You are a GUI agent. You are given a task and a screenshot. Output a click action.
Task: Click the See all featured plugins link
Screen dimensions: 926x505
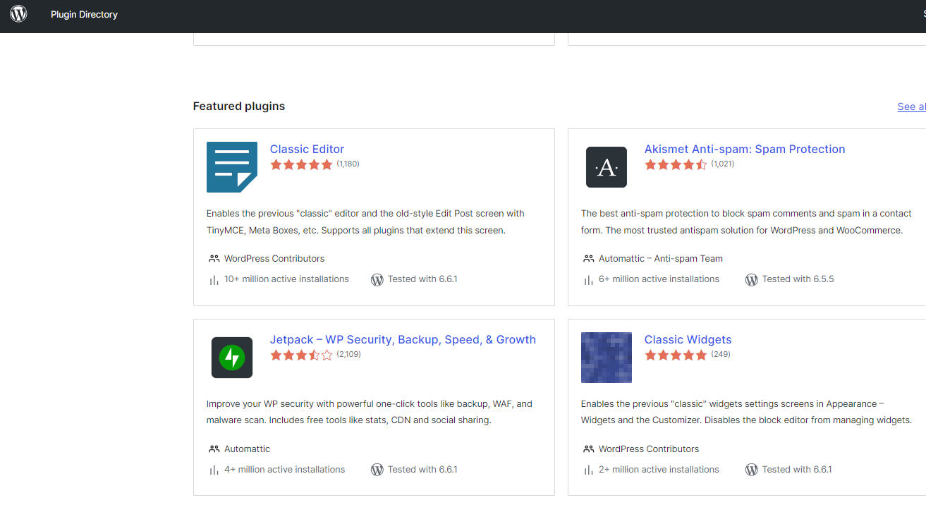tap(911, 107)
